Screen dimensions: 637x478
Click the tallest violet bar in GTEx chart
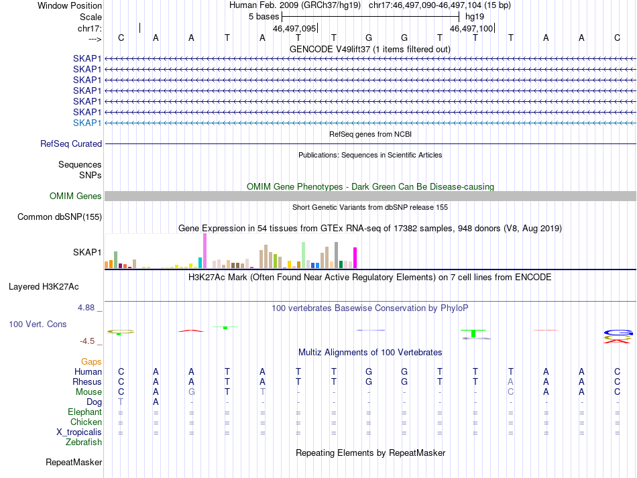tap(205, 251)
